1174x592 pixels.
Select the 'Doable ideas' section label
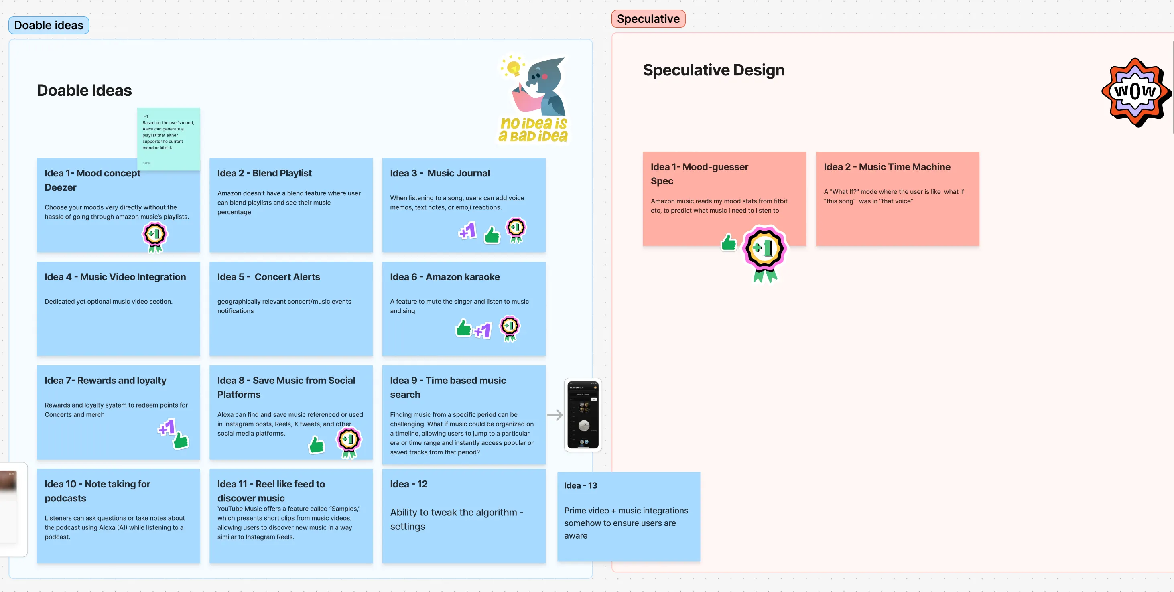tap(49, 26)
